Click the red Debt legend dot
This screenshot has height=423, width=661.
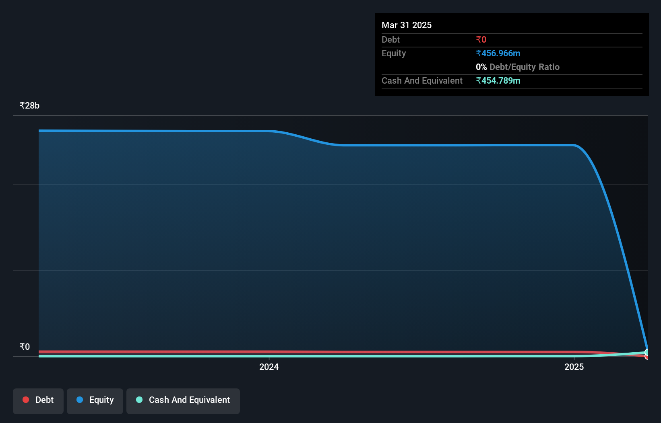(26, 400)
